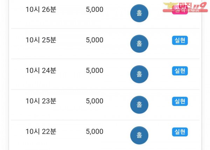Click the 실현 badge for 10시 23분
Image resolution: width=210 pixels, height=150 pixels.
coord(180,101)
